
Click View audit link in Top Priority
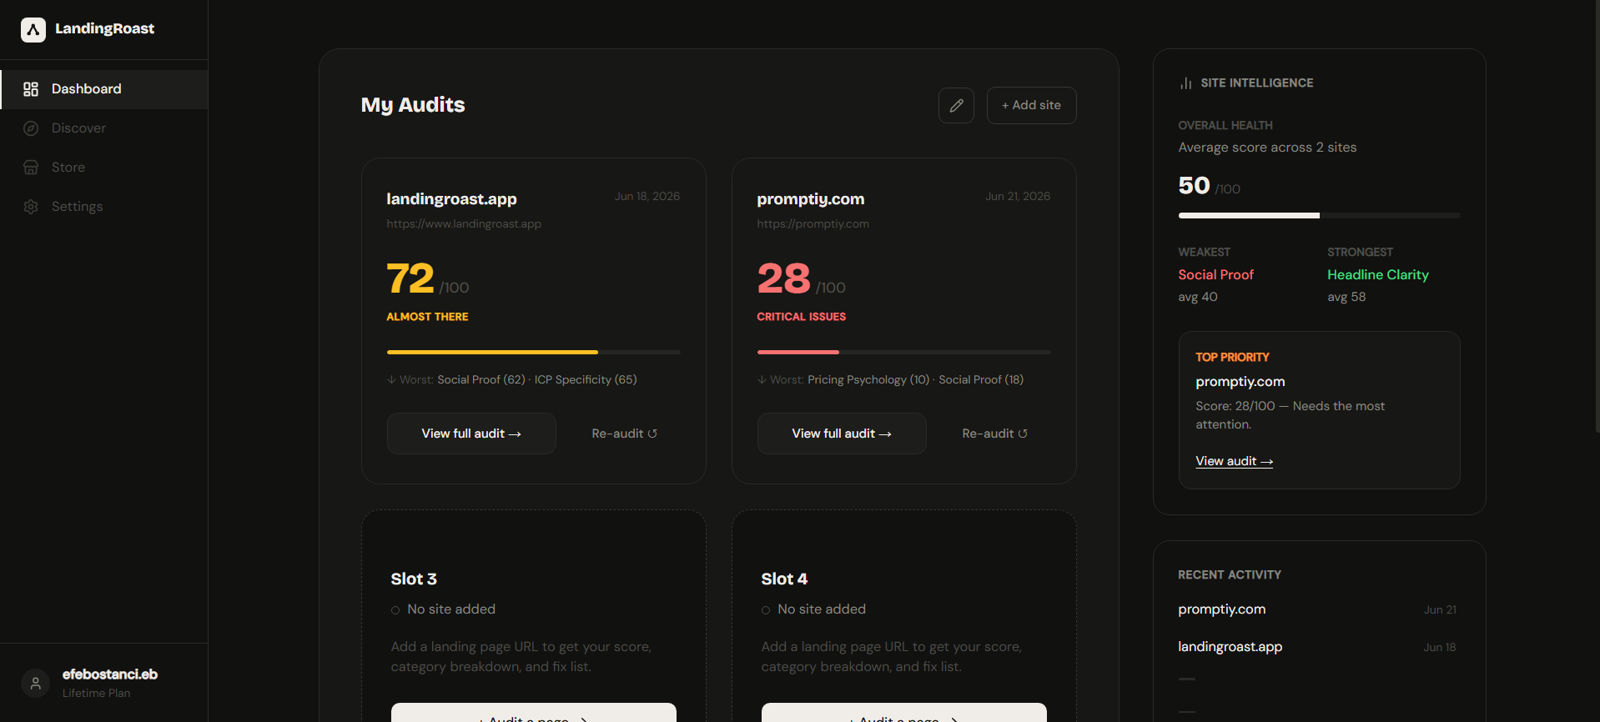click(1234, 461)
